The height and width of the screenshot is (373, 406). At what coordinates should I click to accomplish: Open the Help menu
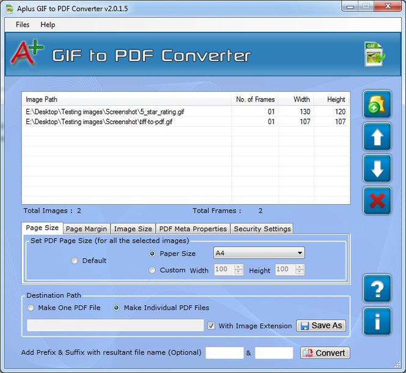click(48, 24)
